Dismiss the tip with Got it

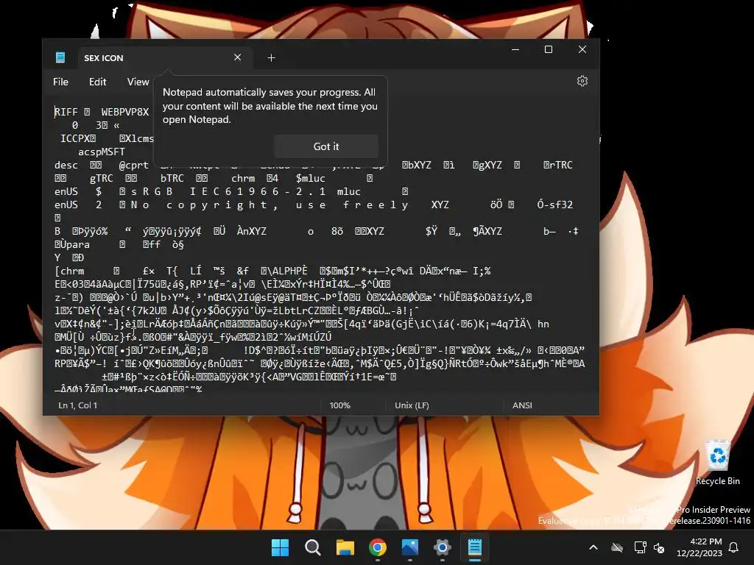[x=326, y=146]
